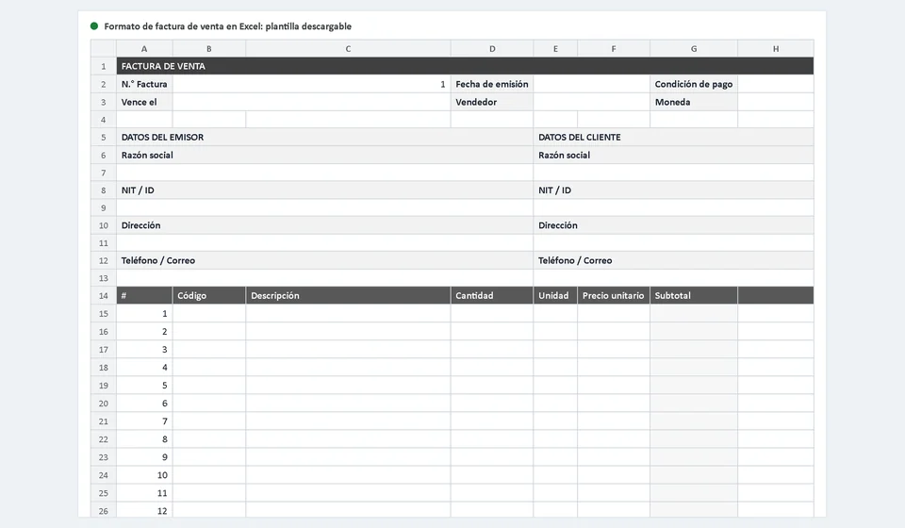
Task: Select column F header
Action: (614, 49)
